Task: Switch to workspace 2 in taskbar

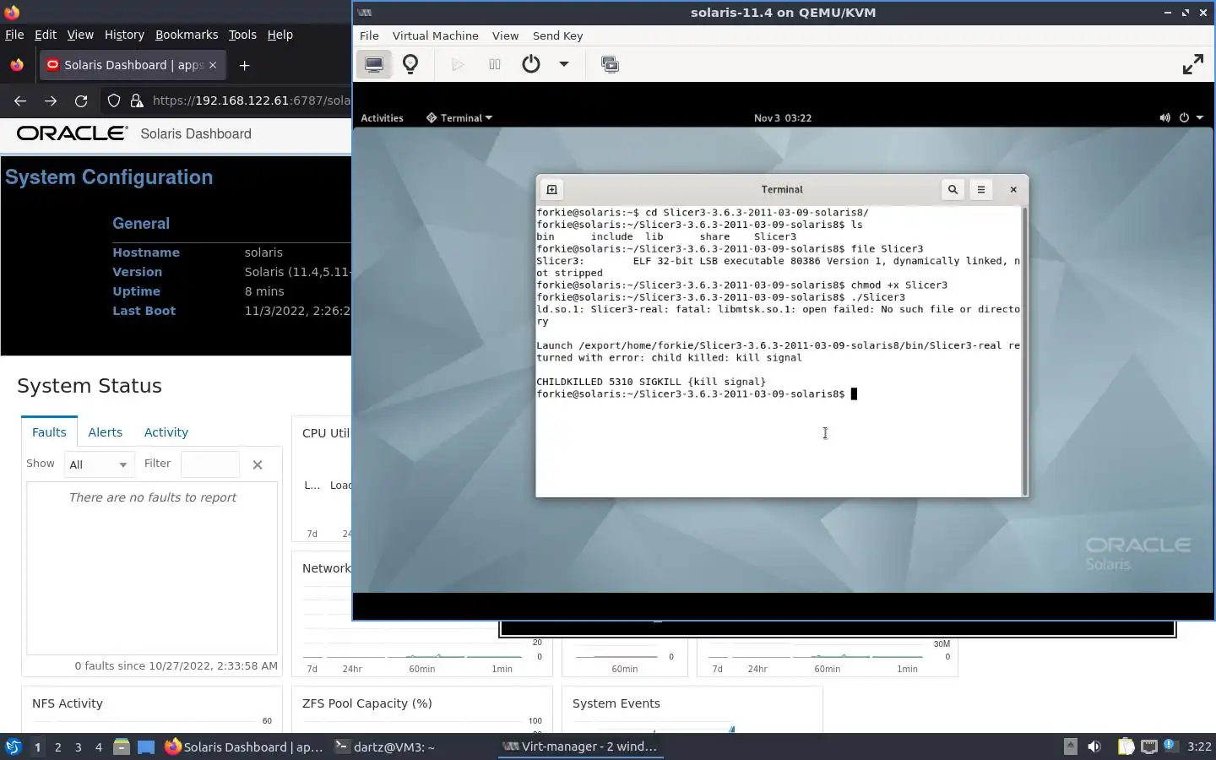Action: click(x=57, y=746)
